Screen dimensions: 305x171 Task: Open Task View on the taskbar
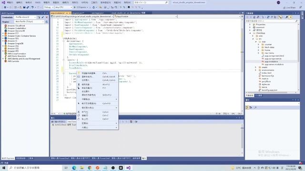pos(66,168)
